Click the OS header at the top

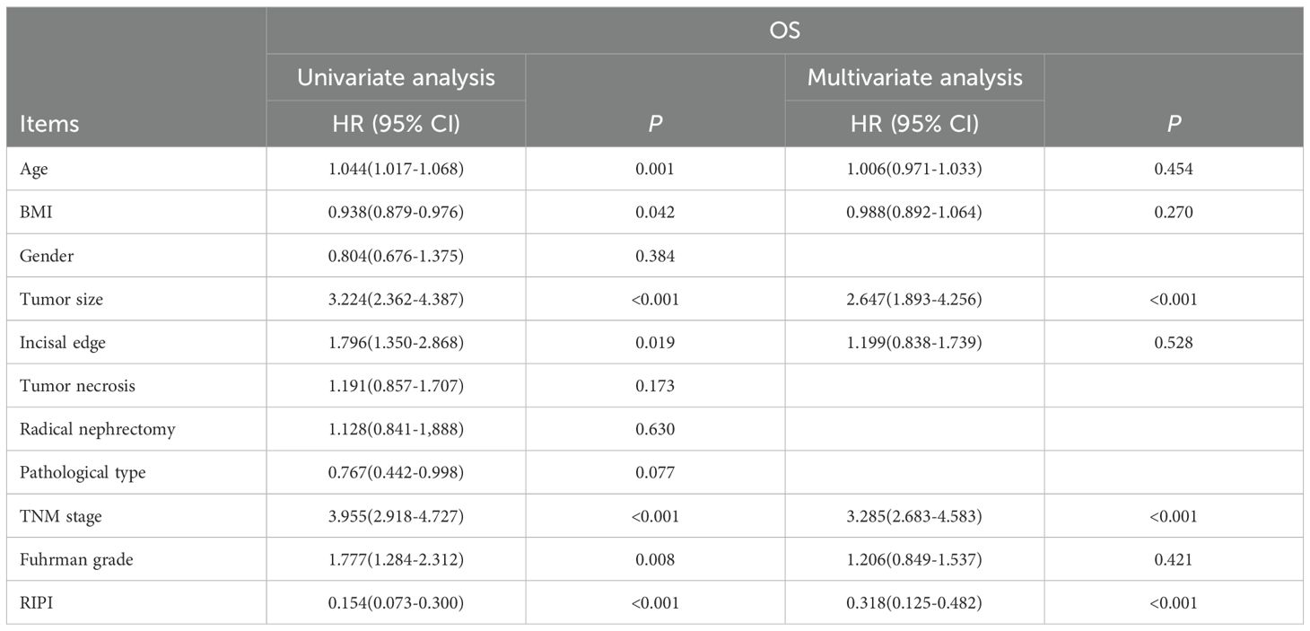(784, 31)
